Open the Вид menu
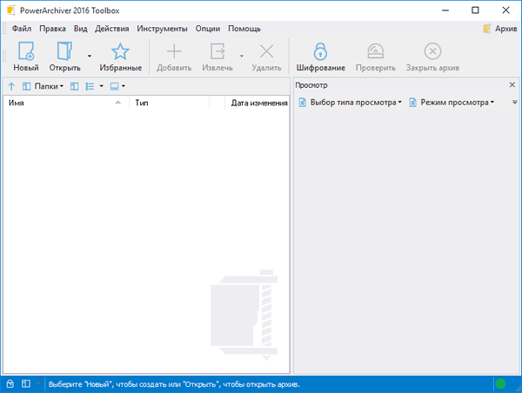The image size is (522, 393). [81, 29]
